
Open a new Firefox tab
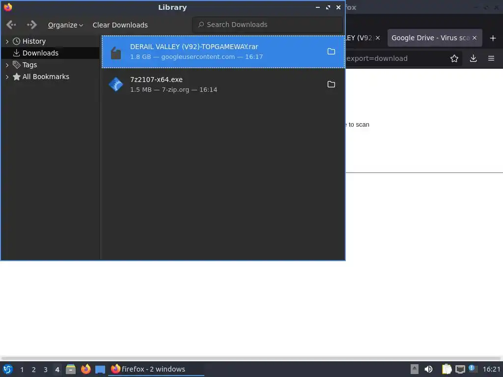(493, 38)
